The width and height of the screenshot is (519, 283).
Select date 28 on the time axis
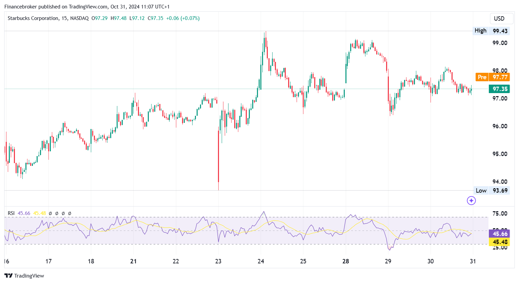coord(346,261)
